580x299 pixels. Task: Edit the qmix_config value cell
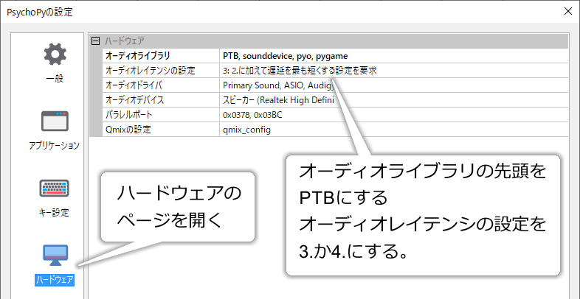pyautogui.click(x=393, y=130)
